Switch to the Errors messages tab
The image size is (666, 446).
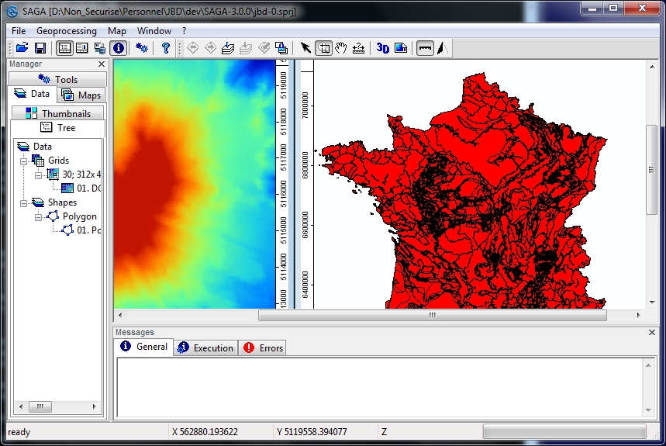(263, 348)
